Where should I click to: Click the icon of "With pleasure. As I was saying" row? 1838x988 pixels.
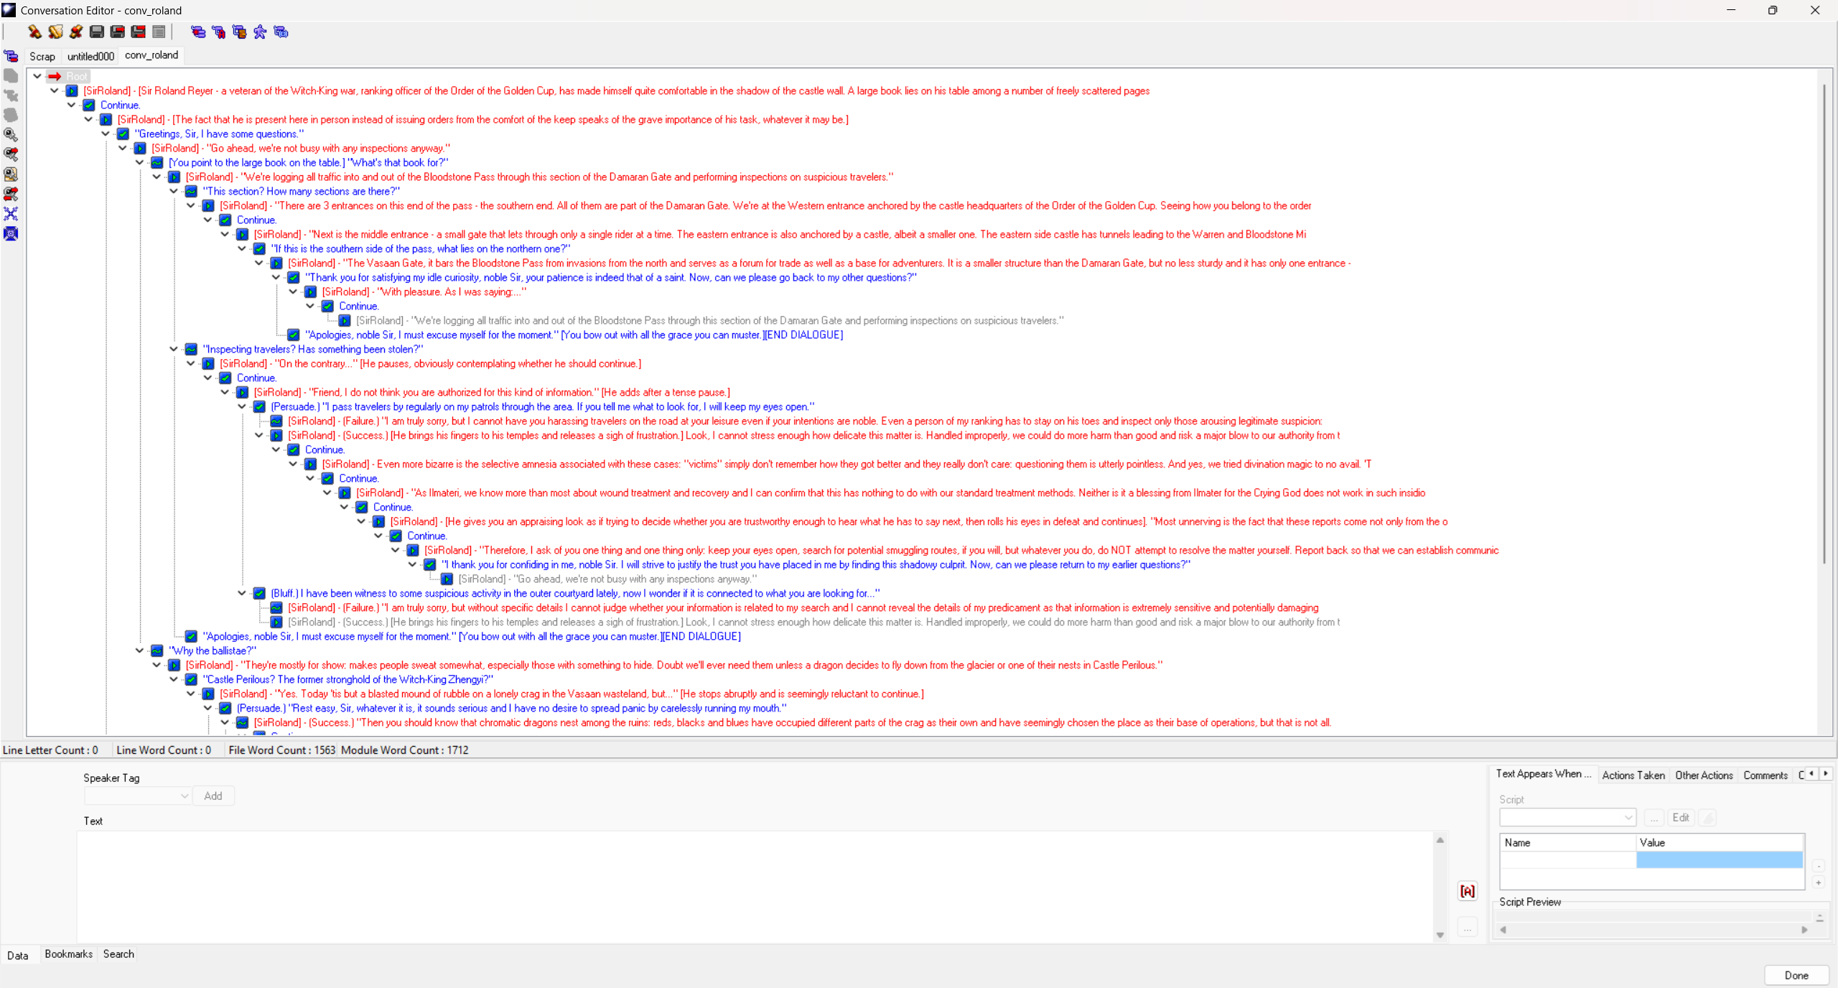[310, 292]
